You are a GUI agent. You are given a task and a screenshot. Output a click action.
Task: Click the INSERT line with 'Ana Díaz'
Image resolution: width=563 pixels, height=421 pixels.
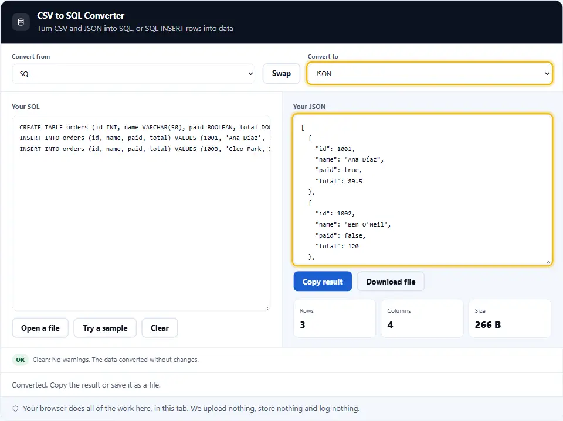pos(145,138)
